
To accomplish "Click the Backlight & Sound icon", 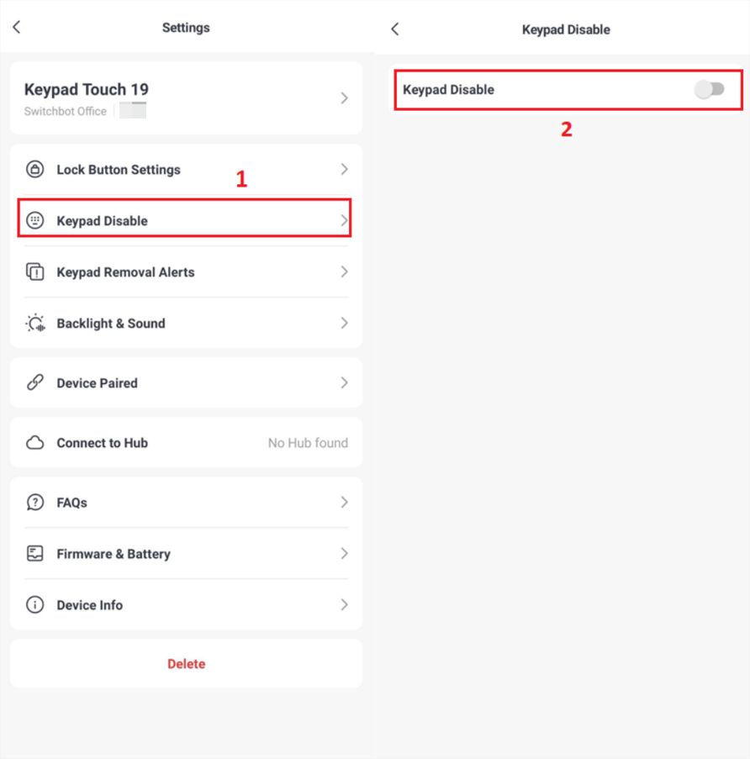I will 35,324.
